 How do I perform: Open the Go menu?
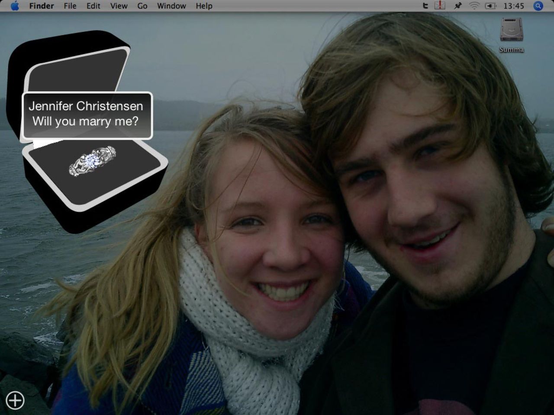tap(142, 6)
